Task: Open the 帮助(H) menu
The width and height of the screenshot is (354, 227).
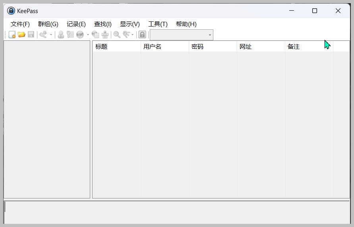Action: click(186, 24)
